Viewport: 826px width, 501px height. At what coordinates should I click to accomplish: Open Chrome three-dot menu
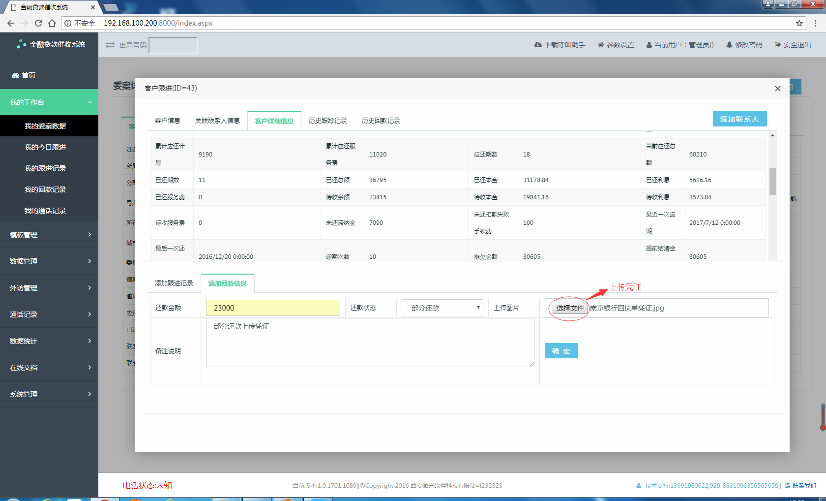coord(815,23)
